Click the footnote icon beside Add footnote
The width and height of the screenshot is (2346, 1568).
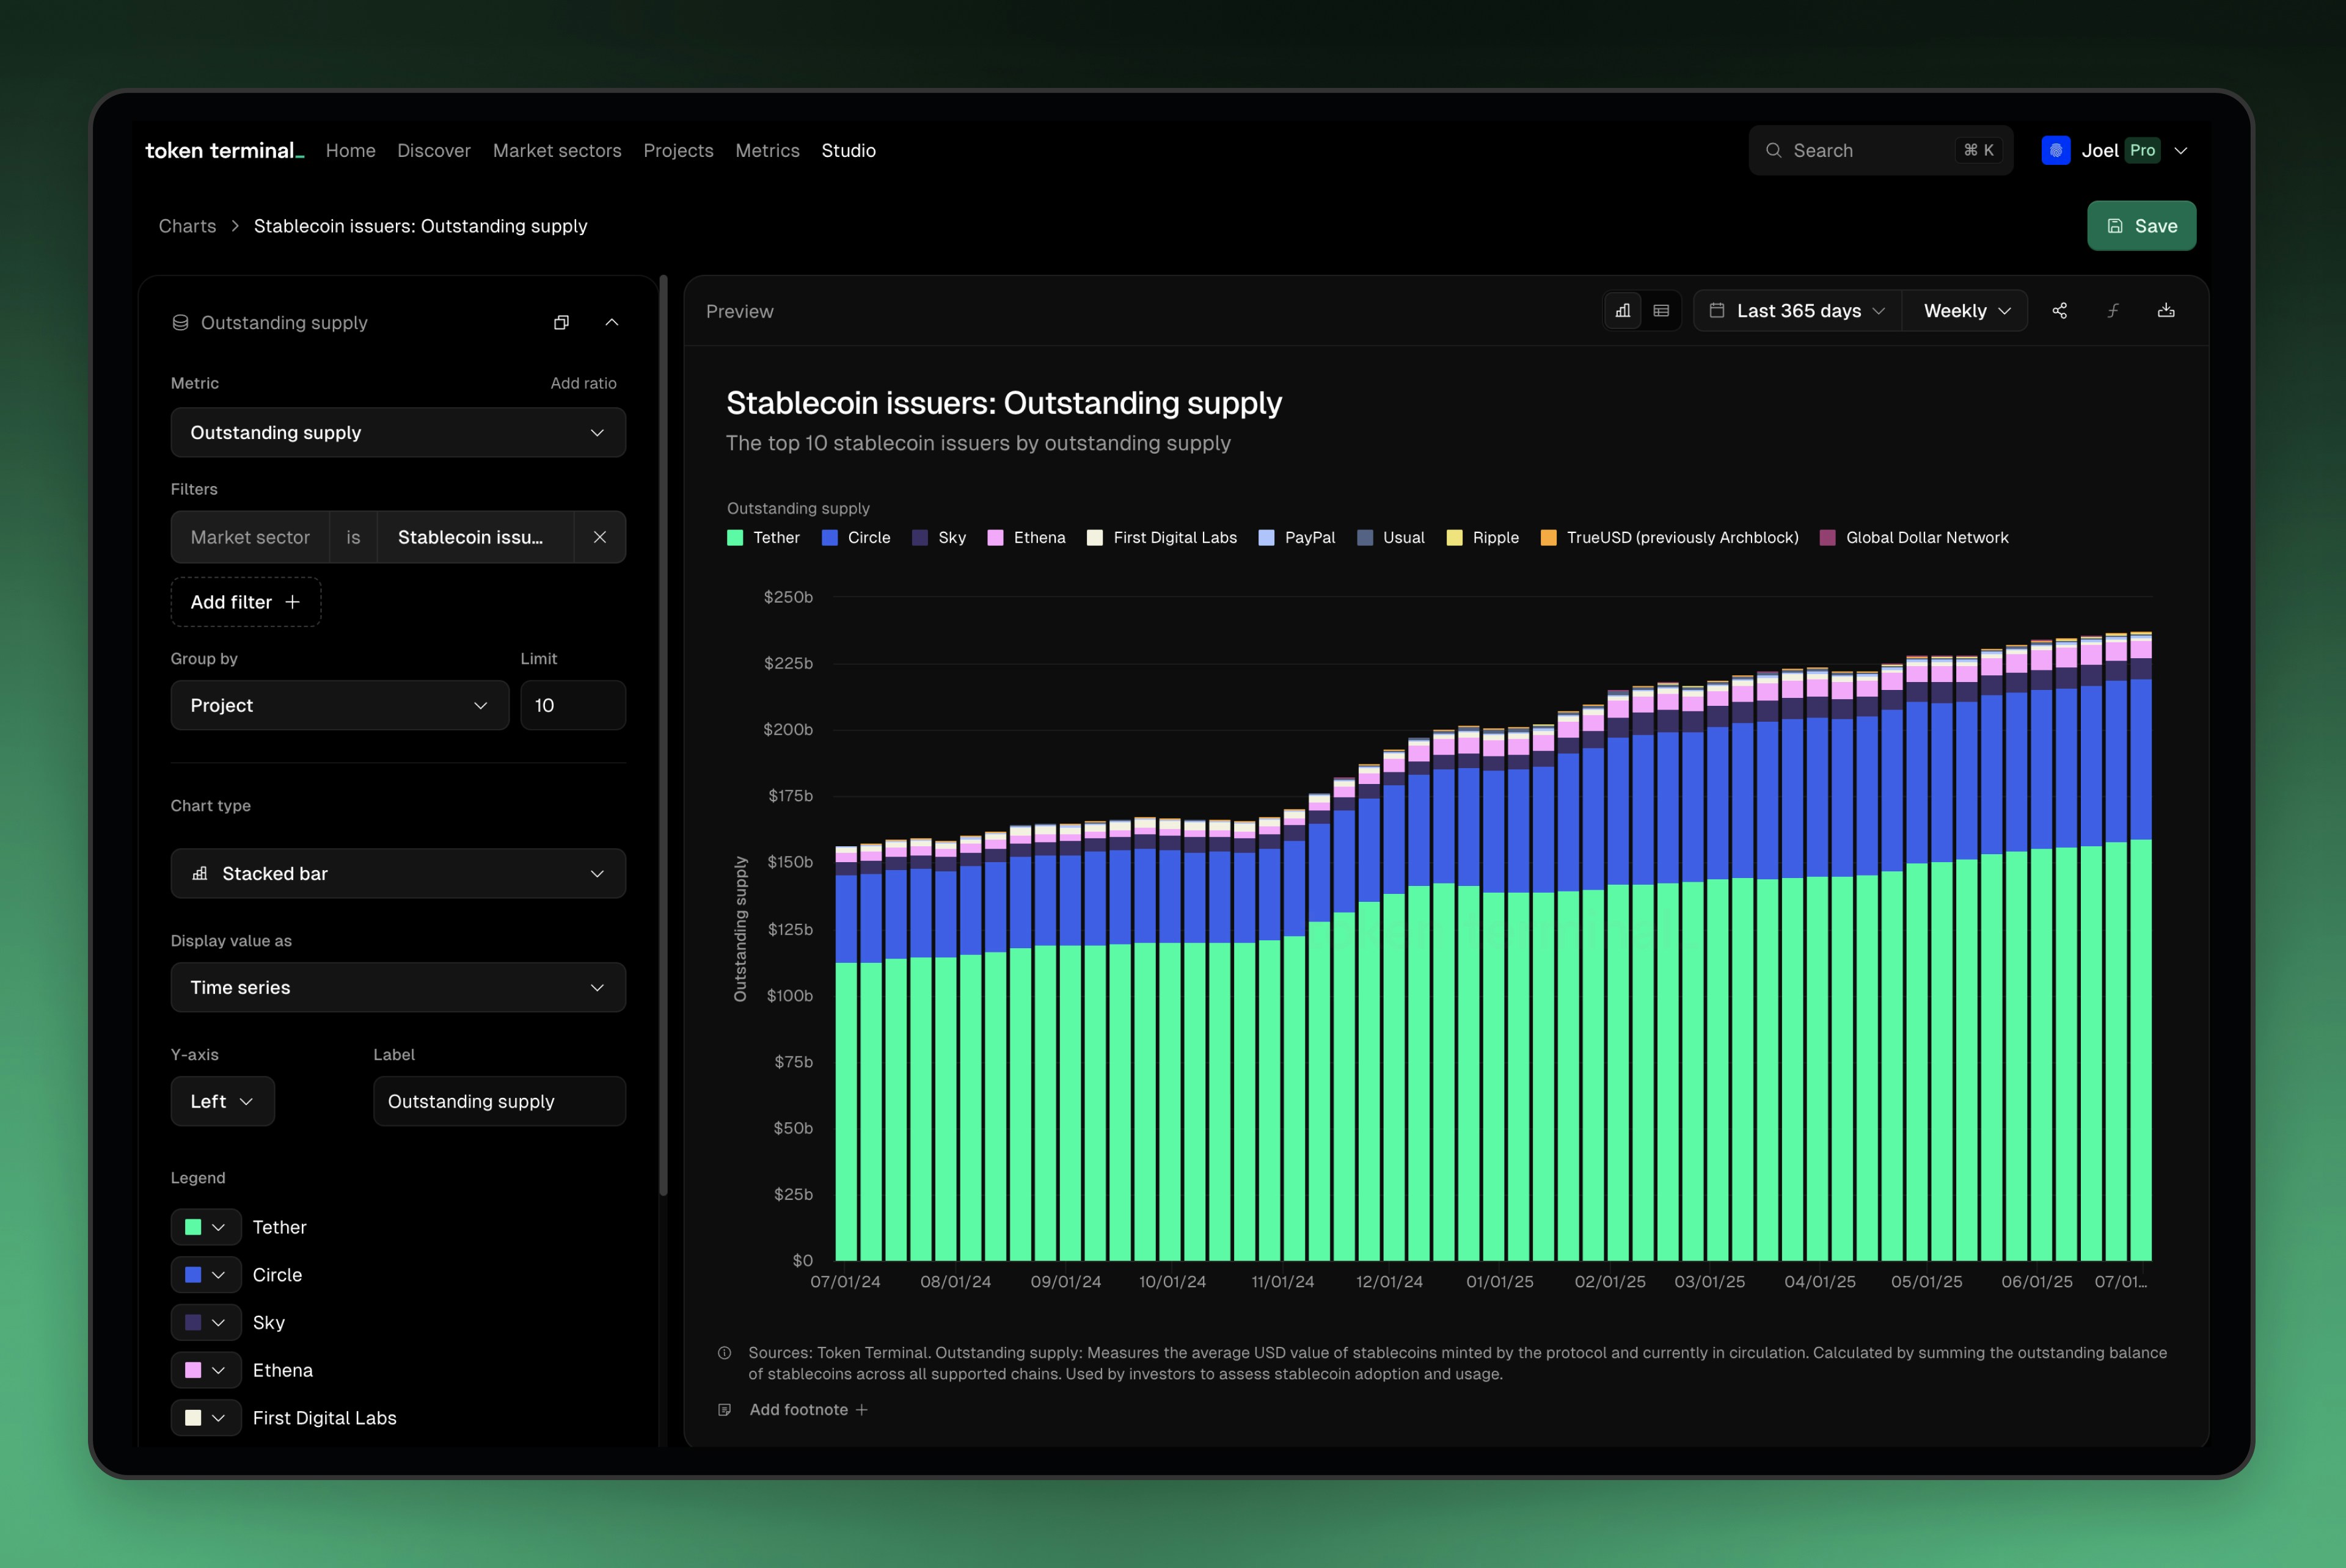725,1410
